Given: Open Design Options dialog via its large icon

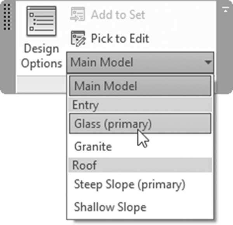Looking at the screenshot, I should 42,21.
